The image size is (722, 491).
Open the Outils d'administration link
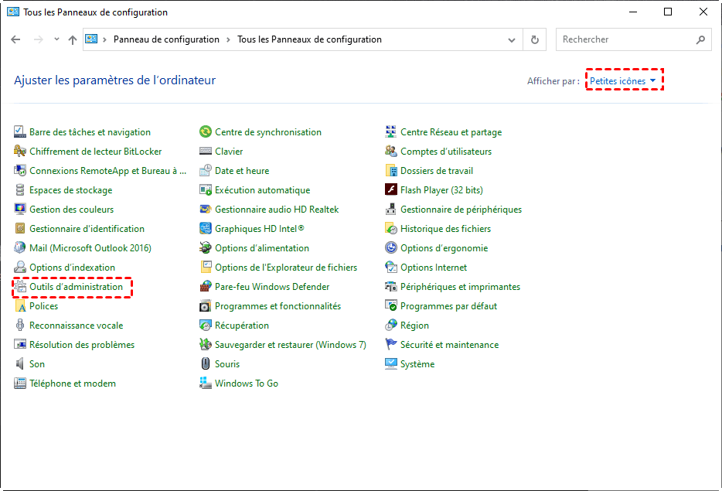tap(76, 287)
